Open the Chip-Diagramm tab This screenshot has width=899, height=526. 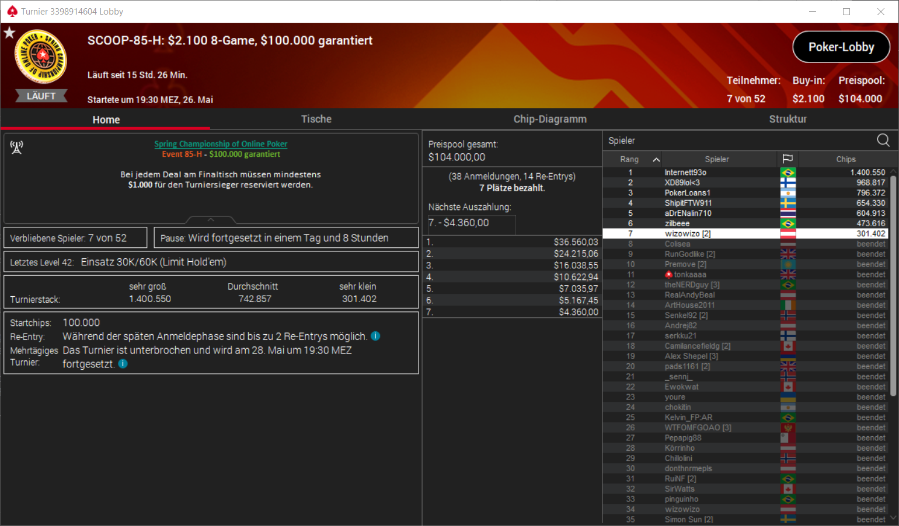point(550,119)
